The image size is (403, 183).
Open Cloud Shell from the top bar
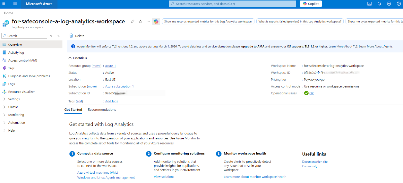[370, 4]
